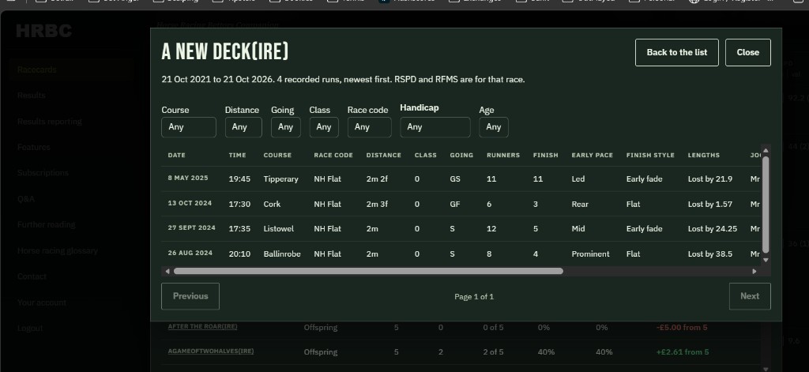Image resolution: width=809 pixels, height=372 pixels.
Task: Click the Back to the list button
Action: 677,52
